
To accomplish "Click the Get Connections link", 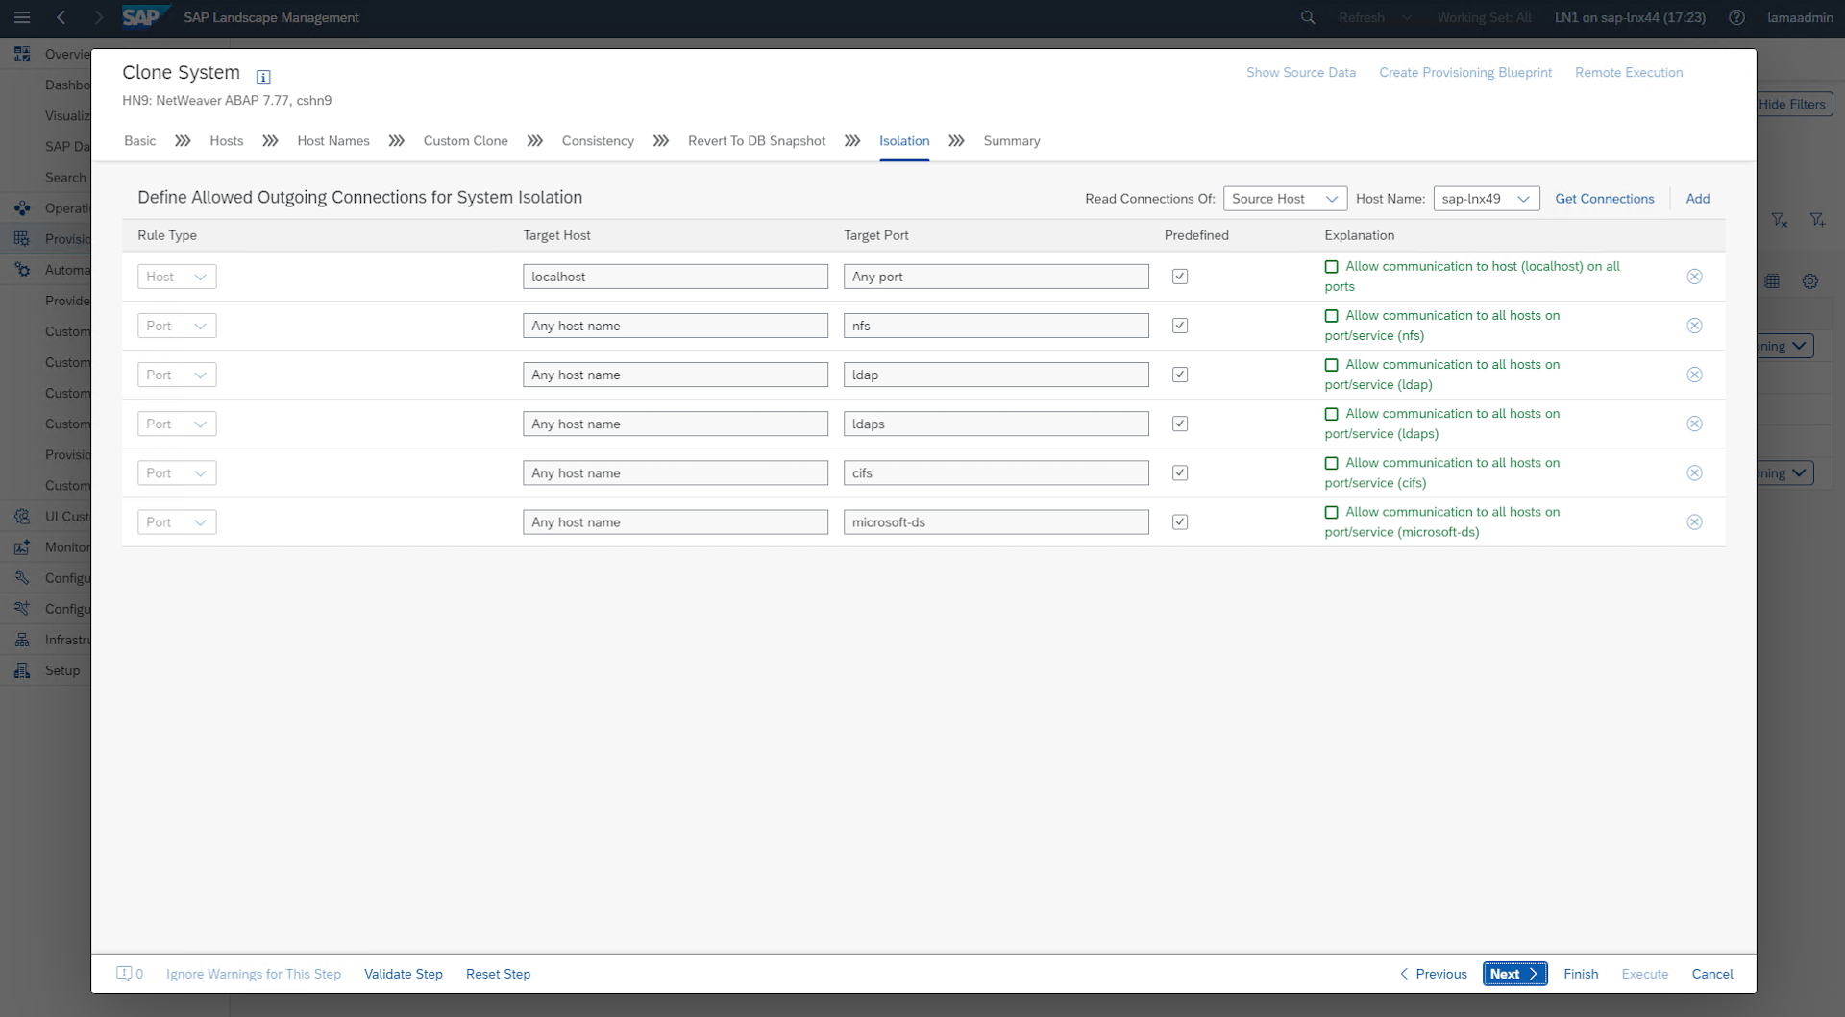I will (1604, 199).
